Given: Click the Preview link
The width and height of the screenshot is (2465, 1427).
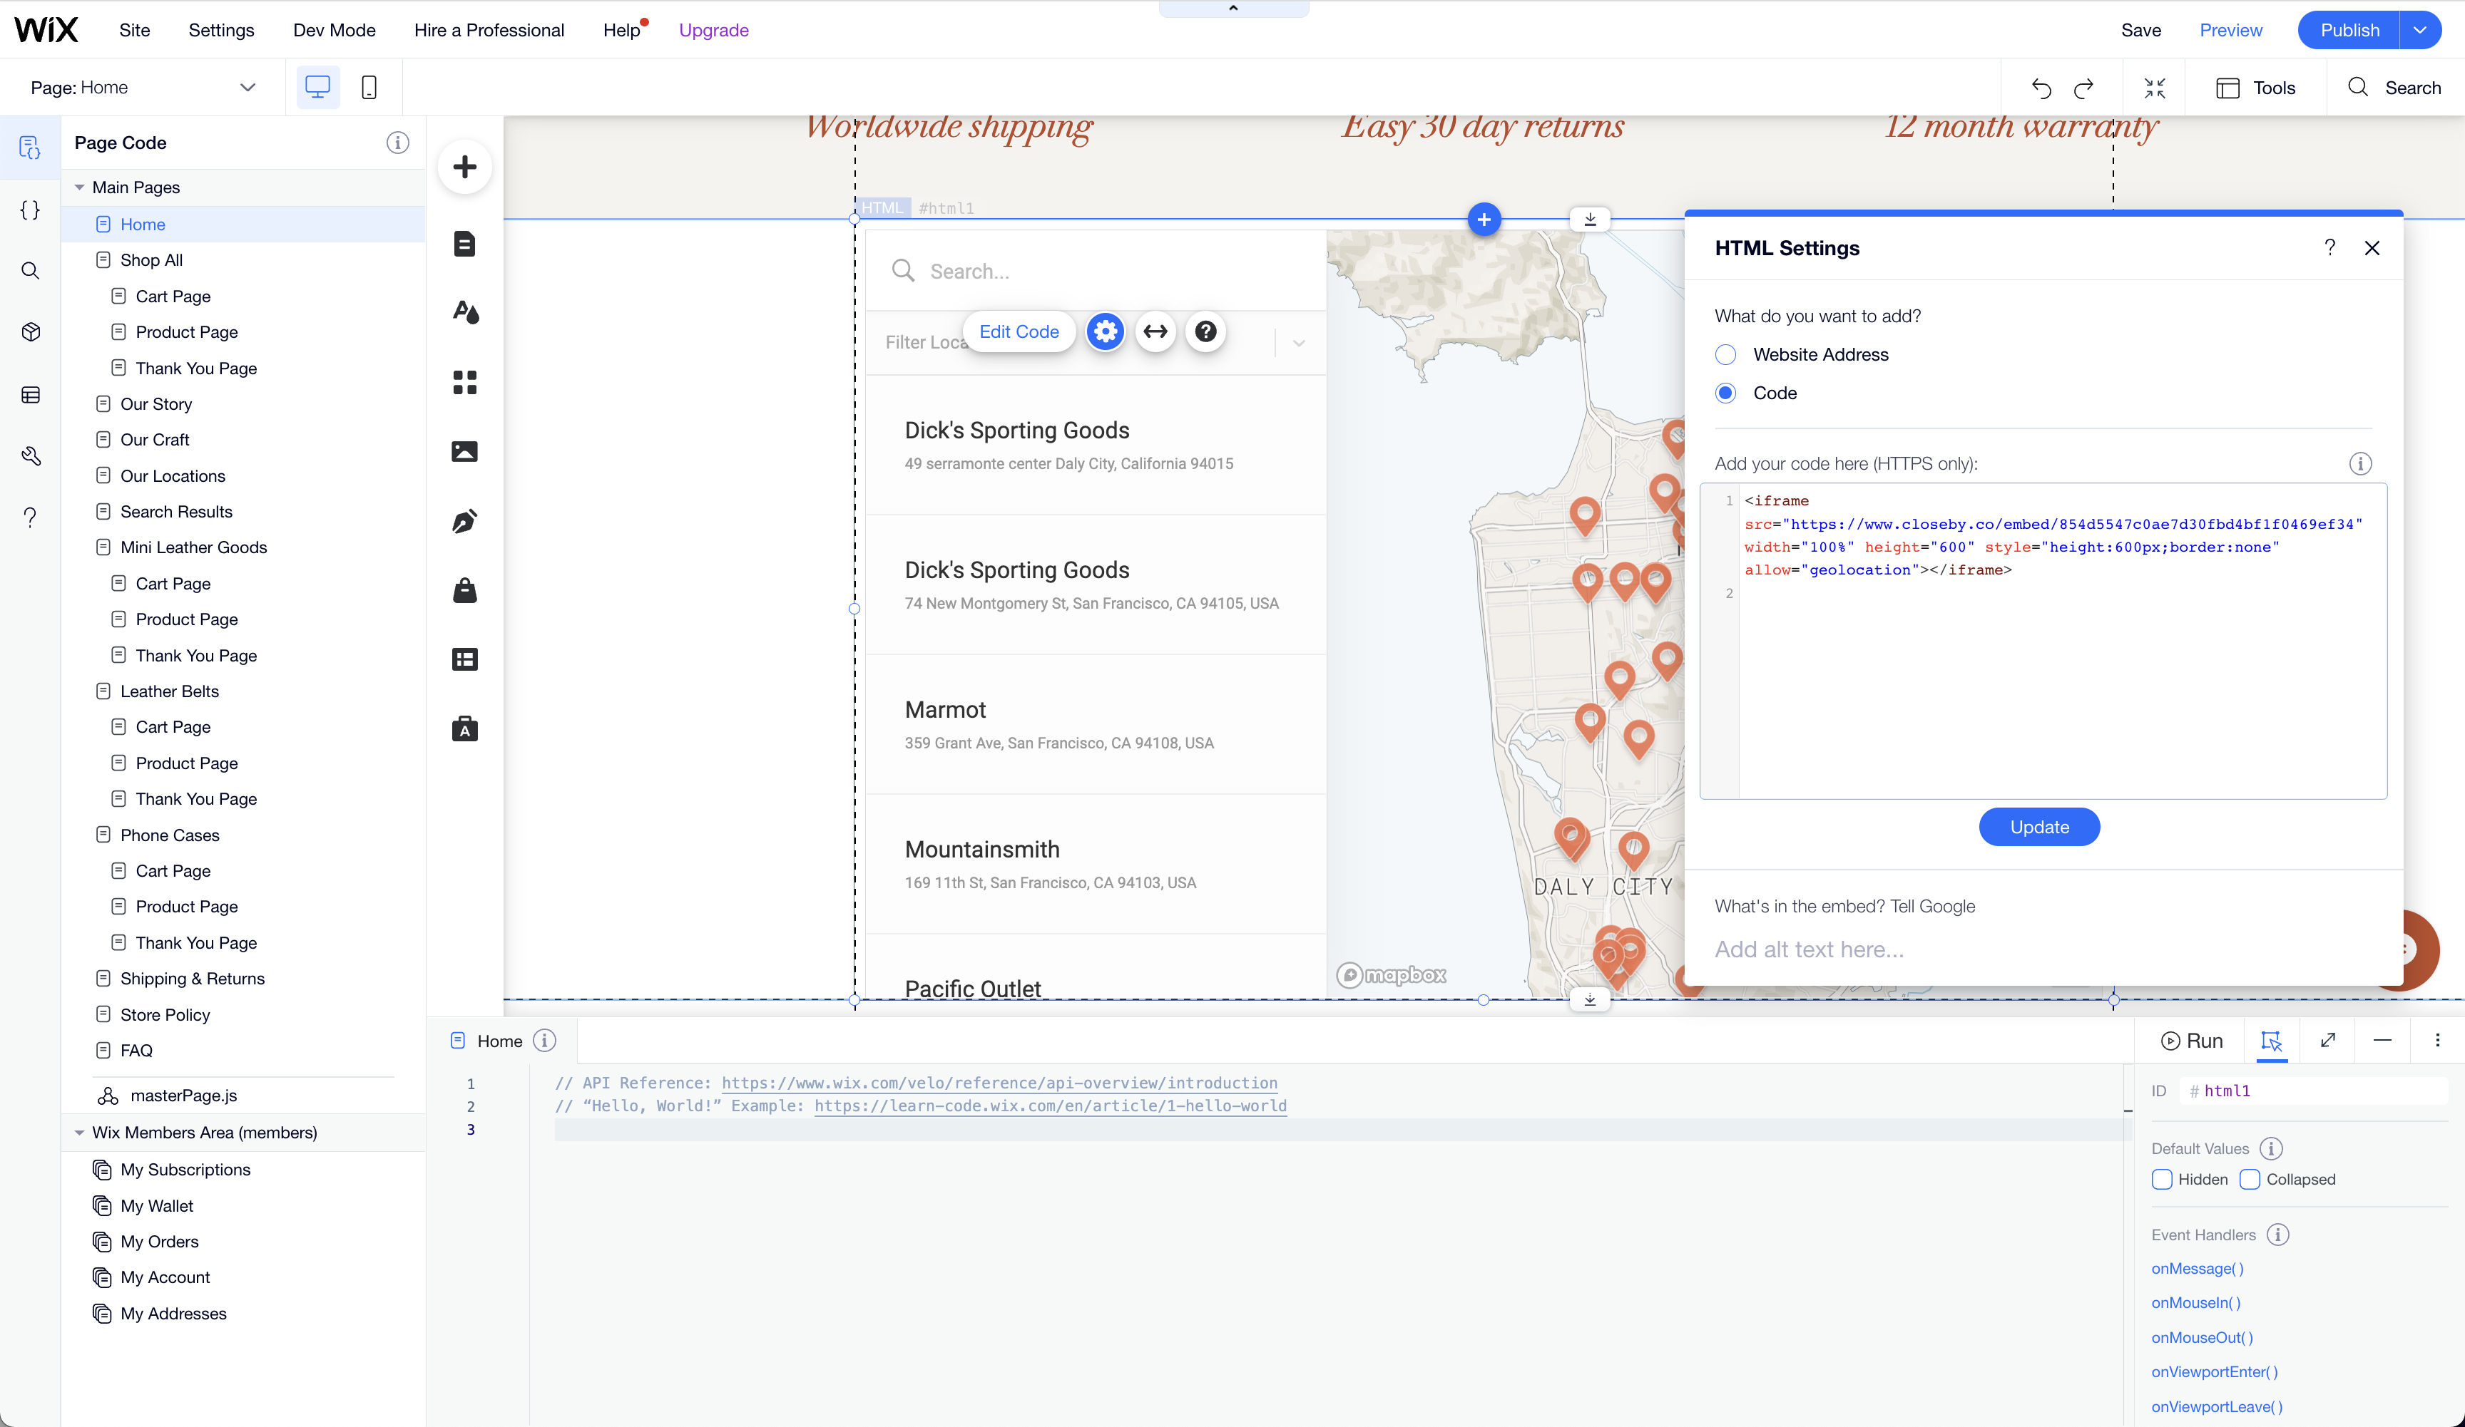Looking at the screenshot, I should coord(2230,31).
